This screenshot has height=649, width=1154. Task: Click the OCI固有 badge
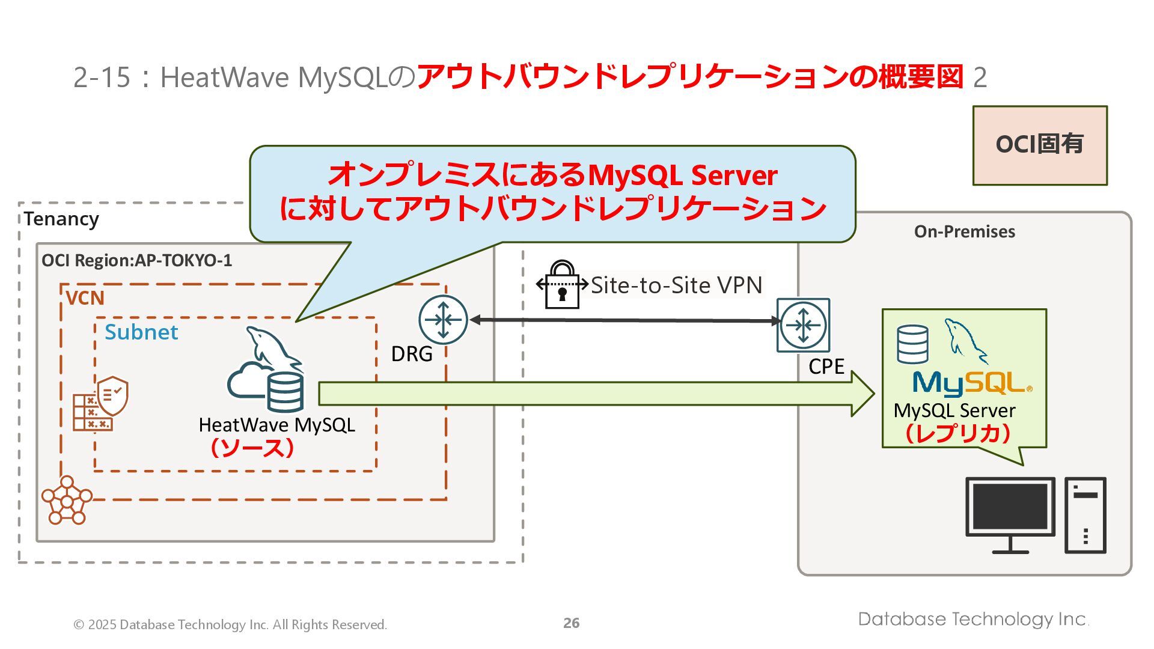pyautogui.click(x=1040, y=145)
